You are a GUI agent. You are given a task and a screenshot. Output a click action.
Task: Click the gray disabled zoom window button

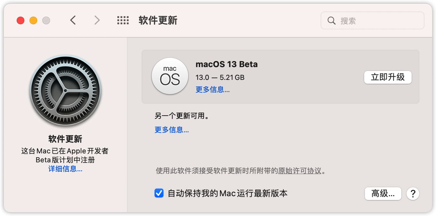46,21
